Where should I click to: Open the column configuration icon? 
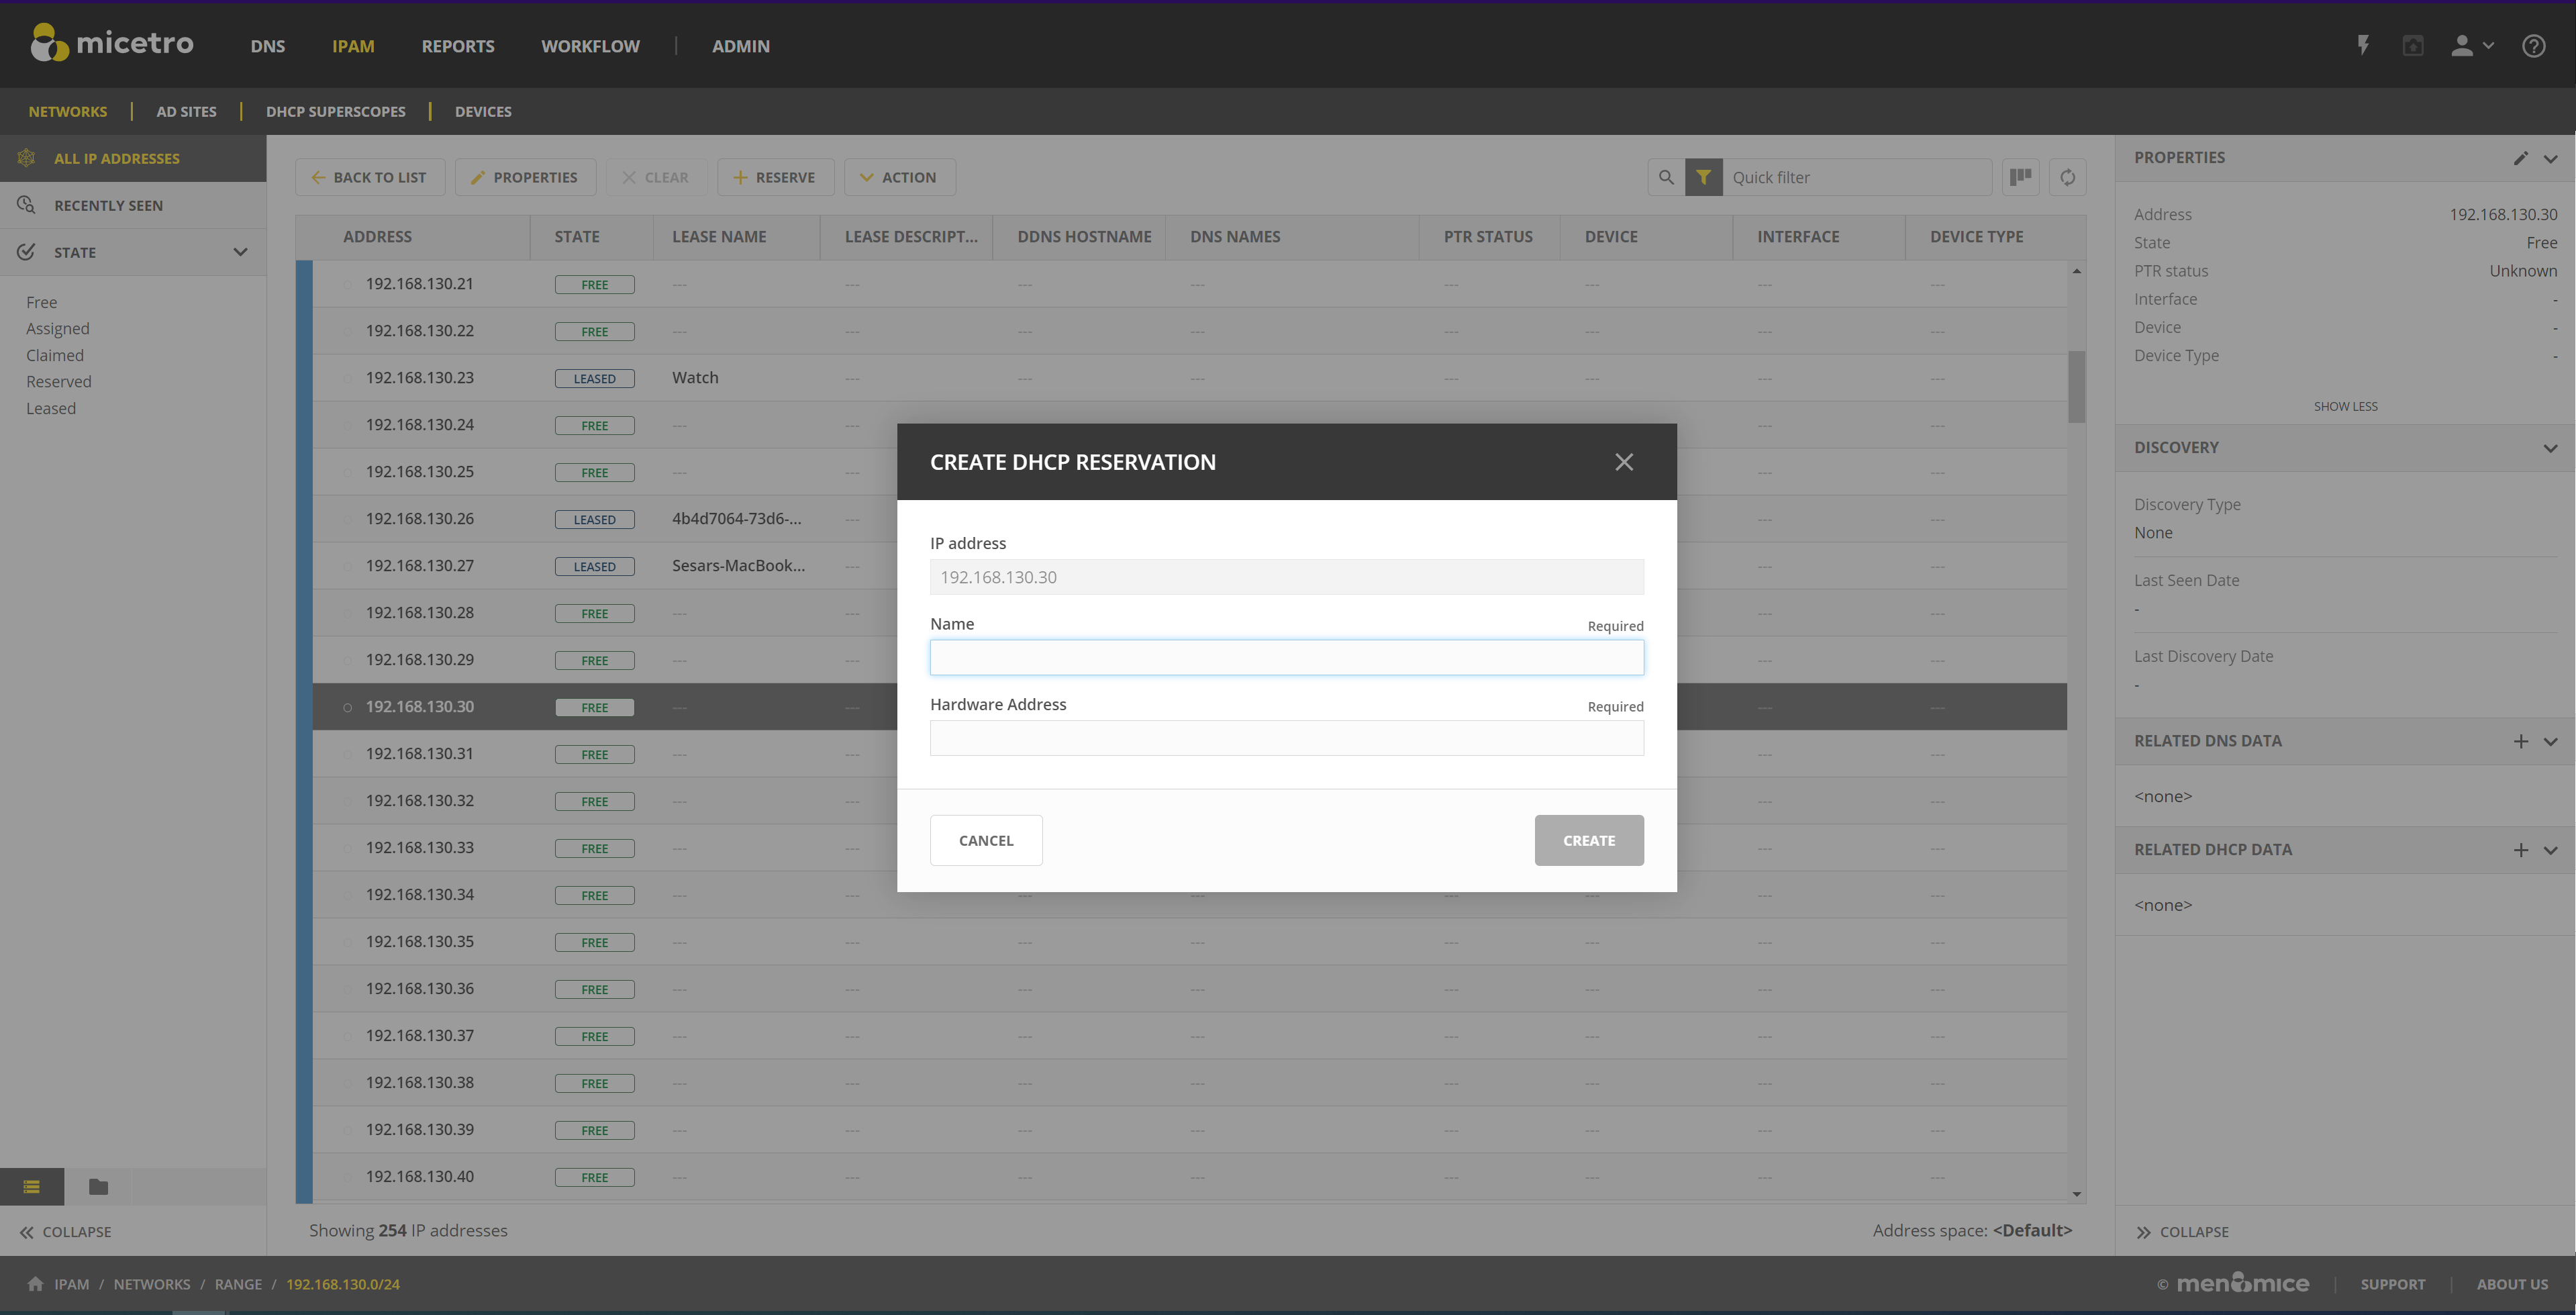(2020, 177)
